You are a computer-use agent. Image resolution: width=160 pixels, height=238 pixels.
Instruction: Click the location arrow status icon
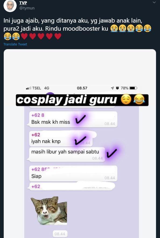tap(112, 88)
